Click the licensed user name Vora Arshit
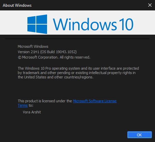 coord(32,112)
